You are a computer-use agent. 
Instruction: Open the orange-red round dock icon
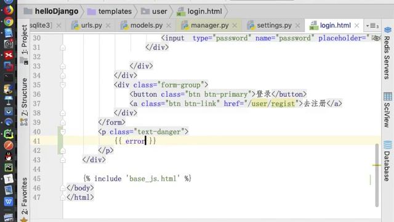point(9,145)
